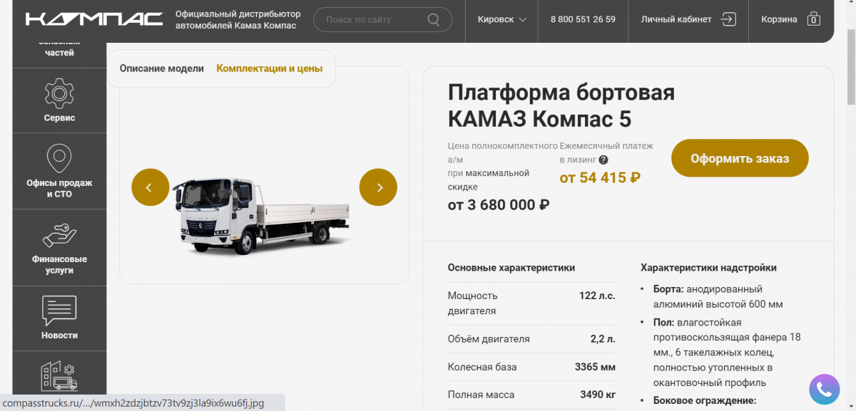Switch to Описание модели tab
The image size is (856, 411).
pyautogui.click(x=162, y=68)
